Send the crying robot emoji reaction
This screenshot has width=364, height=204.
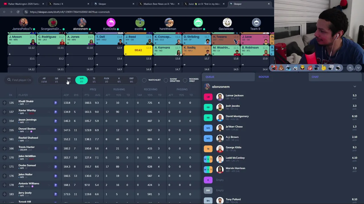[x=288, y=68]
